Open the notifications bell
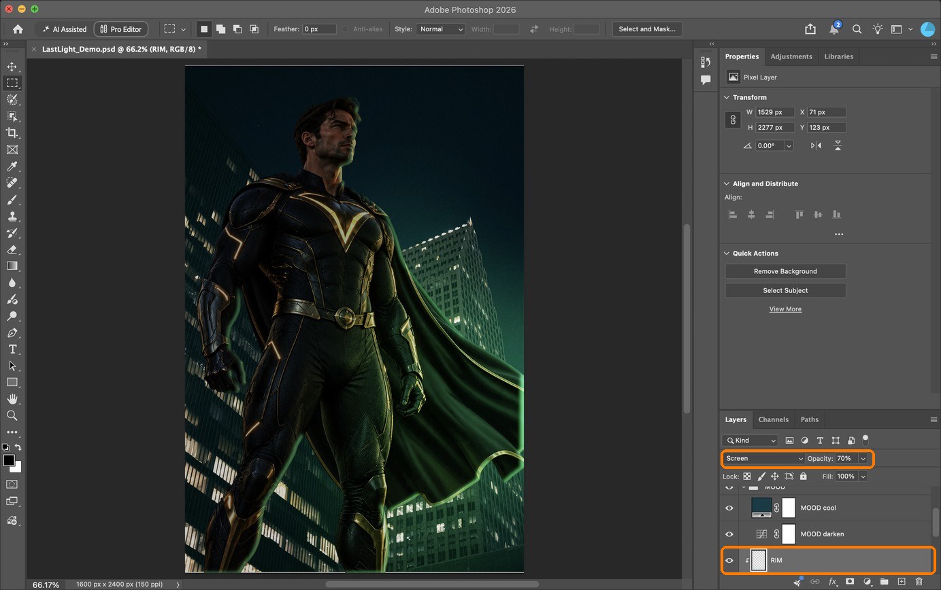Viewport: 941px width, 590px height. pos(833,29)
